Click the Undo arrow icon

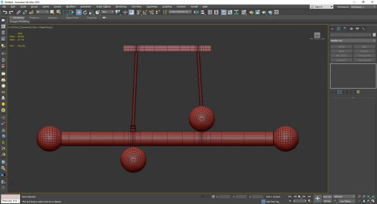pyautogui.click(x=5, y=12)
